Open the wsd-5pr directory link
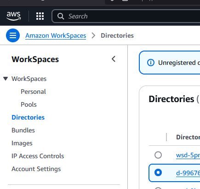This screenshot has width=200, height=189. pos(188,155)
